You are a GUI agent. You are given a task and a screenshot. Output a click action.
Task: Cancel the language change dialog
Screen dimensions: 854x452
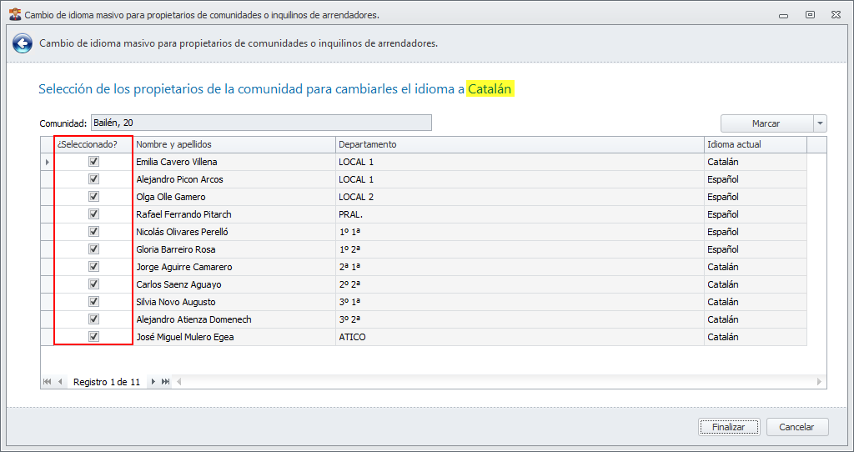796,427
